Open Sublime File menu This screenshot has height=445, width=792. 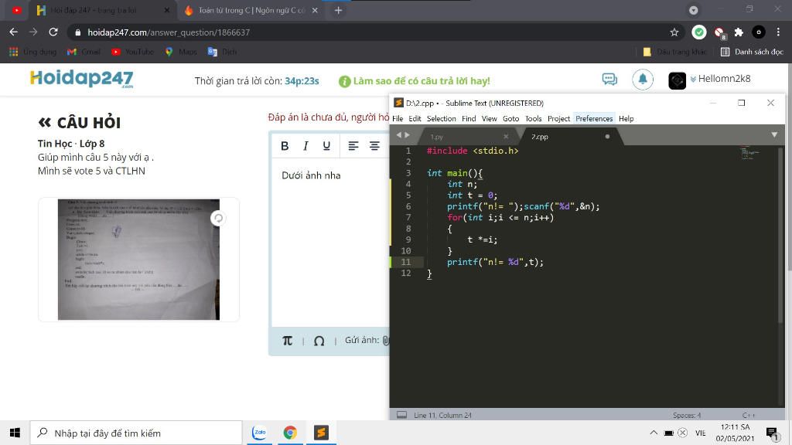pos(398,118)
